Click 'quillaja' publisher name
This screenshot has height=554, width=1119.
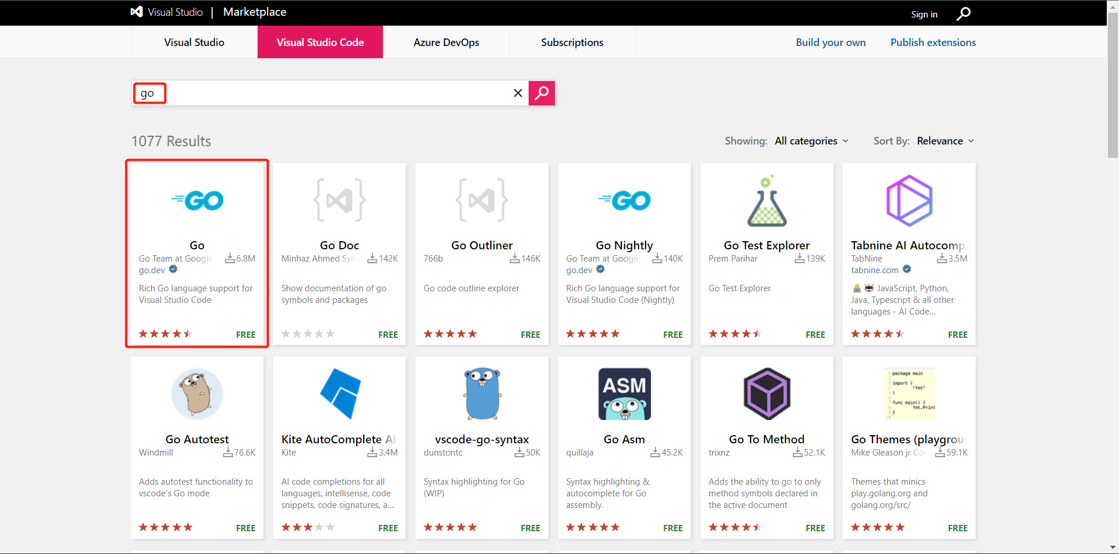580,453
